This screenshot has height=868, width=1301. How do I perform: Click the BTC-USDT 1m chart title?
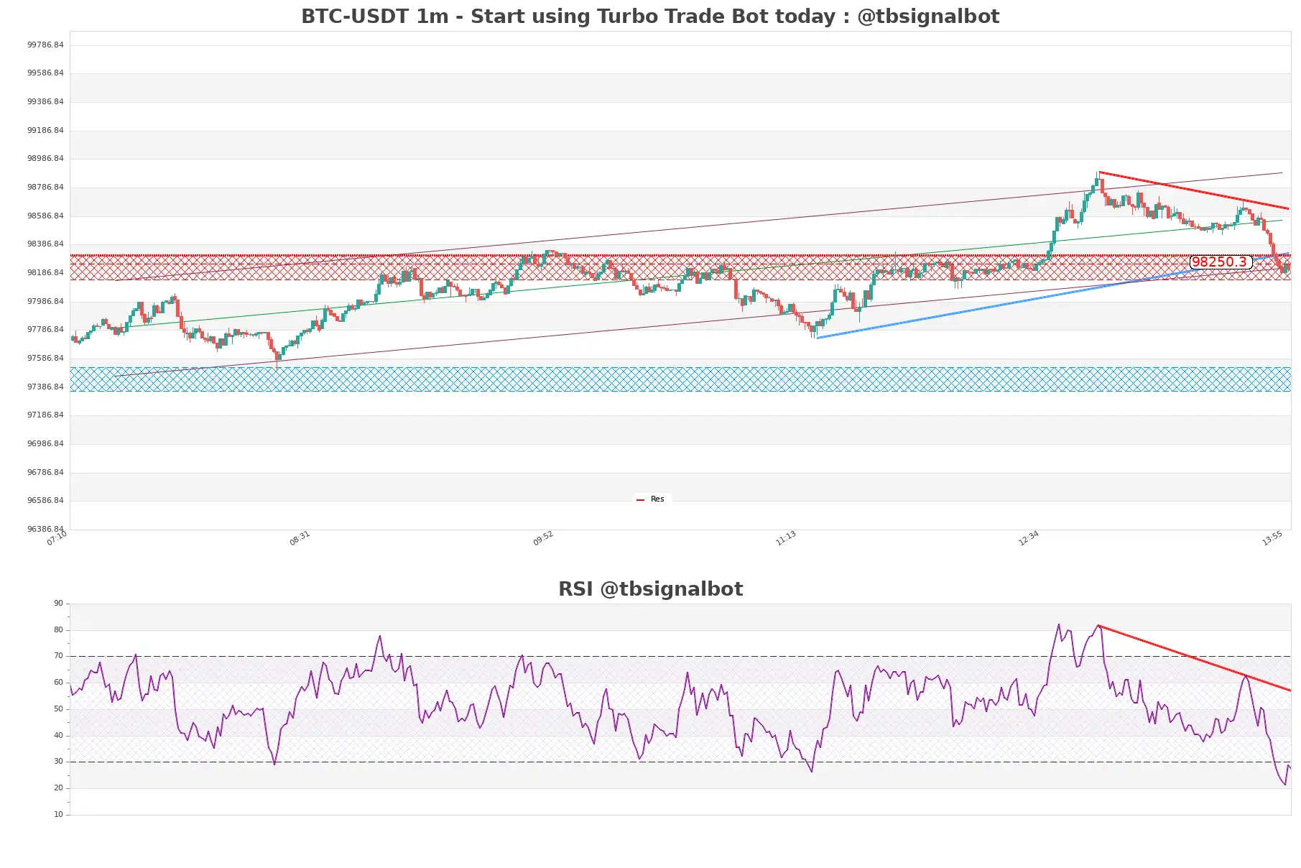pos(650,17)
